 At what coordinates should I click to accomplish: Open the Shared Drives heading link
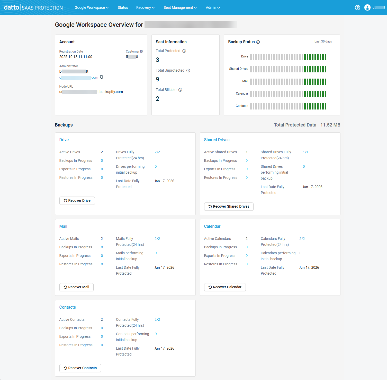(x=217, y=140)
